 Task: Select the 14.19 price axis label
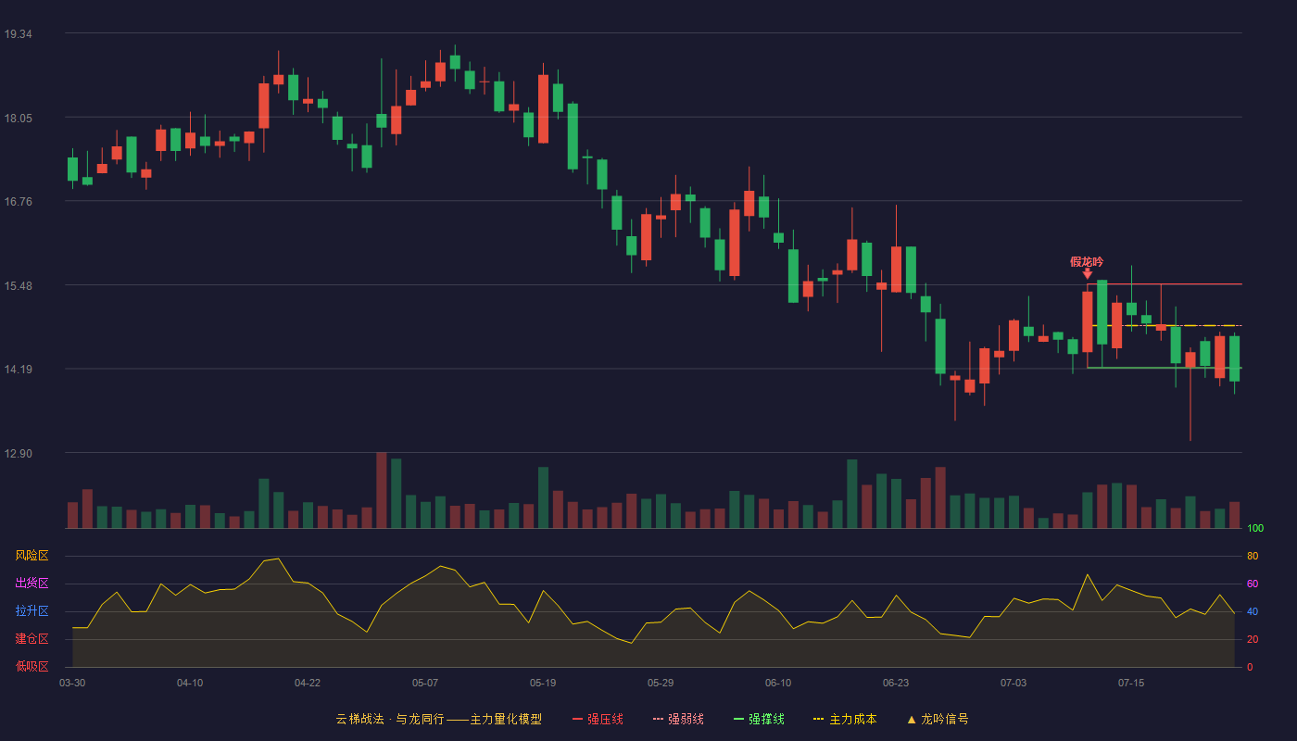point(19,370)
